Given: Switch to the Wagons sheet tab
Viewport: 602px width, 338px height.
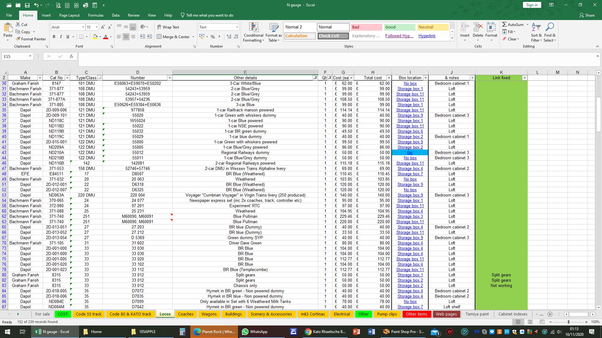Looking at the screenshot, I should (209, 314).
